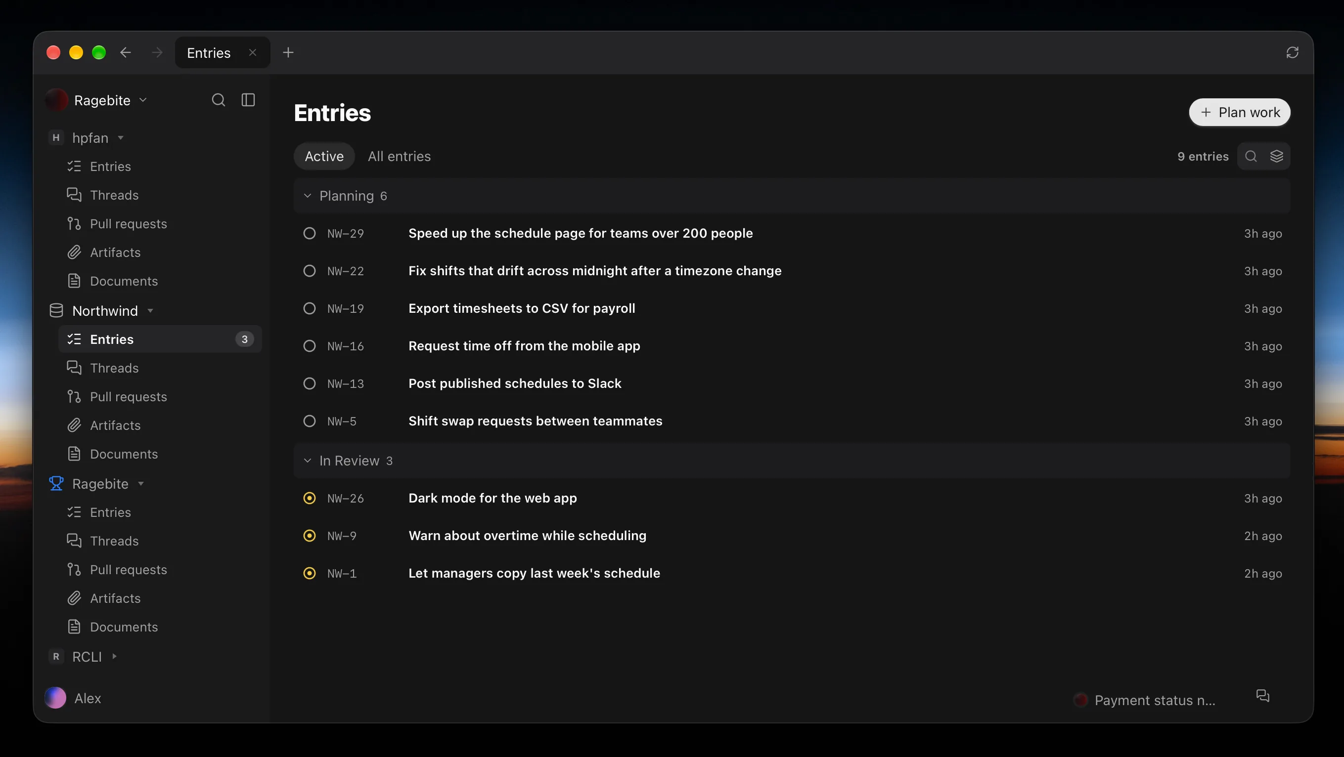Open Pull requests under hpfan
This screenshot has width=1344, height=757.
click(160, 224)
